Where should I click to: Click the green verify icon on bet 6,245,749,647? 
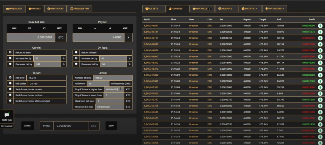[x=320, y=26]
